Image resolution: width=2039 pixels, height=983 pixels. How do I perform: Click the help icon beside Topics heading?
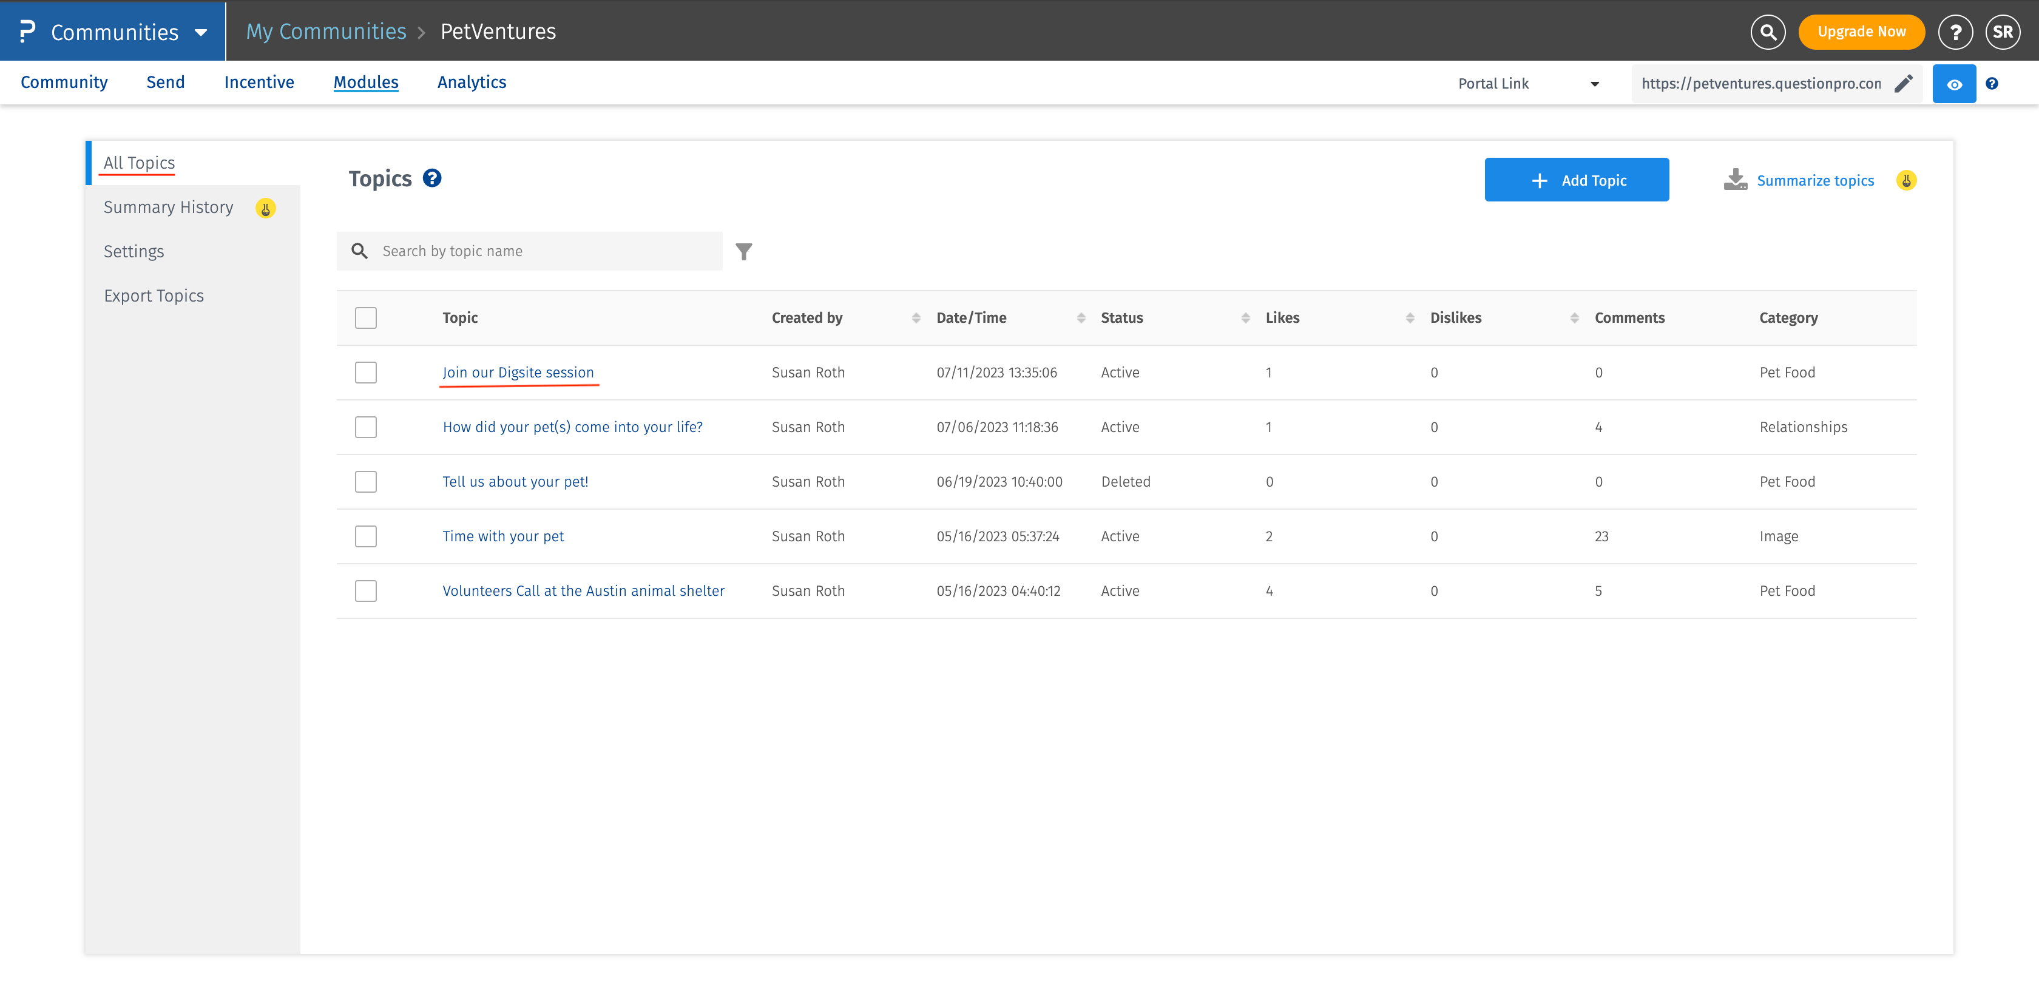(432, 178)
